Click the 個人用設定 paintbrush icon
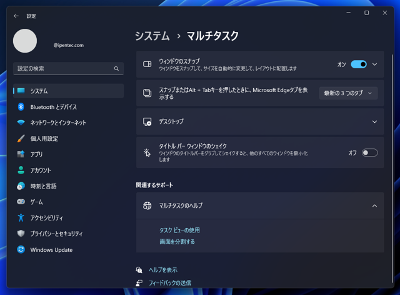Screen dimensions: 400x295 21,138
